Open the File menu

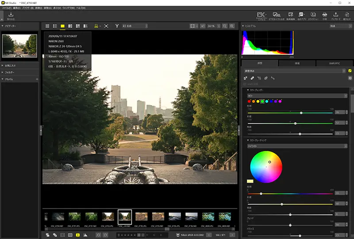pyautogui.click(x=6, y=8)
